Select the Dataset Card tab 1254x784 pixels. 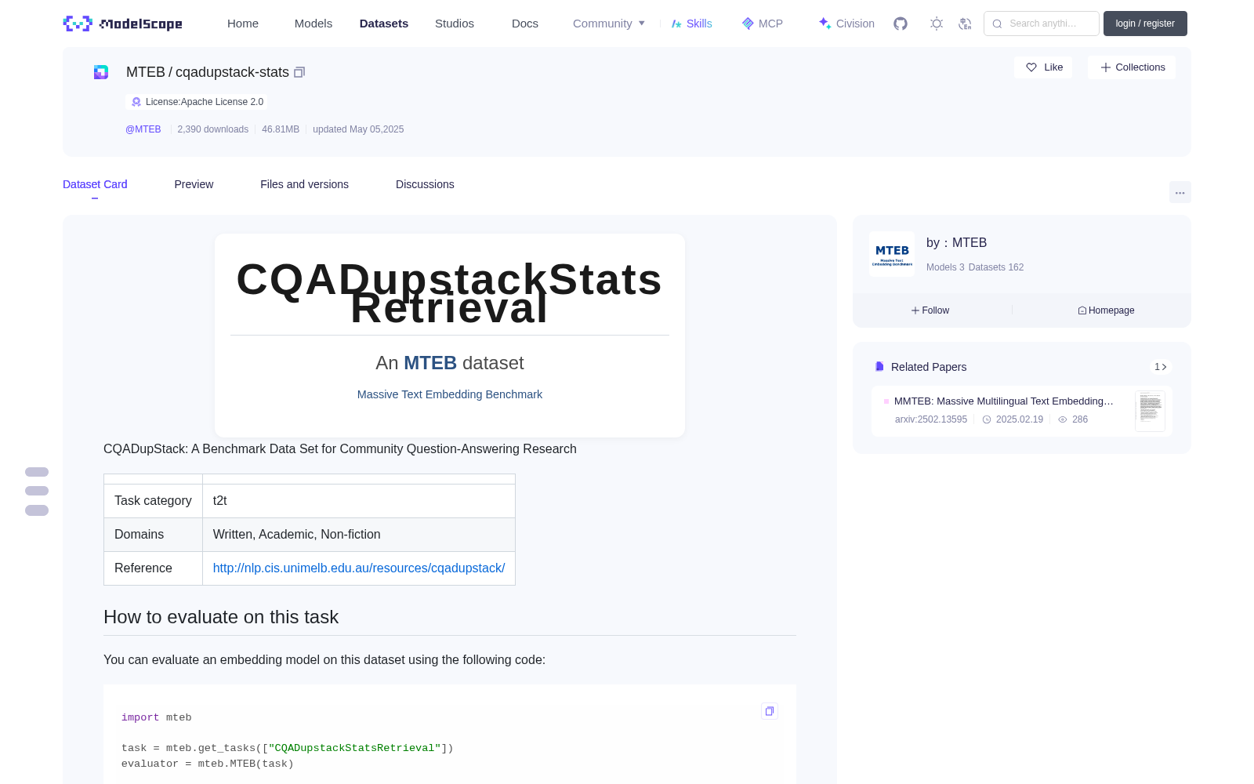pyautogui.click(x=95, y=184)
